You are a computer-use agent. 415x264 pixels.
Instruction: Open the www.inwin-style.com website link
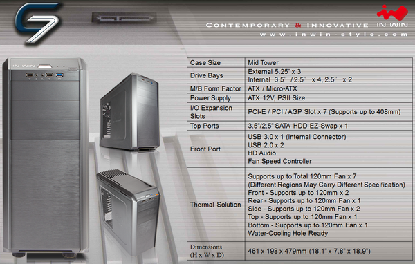click(333, 35)
